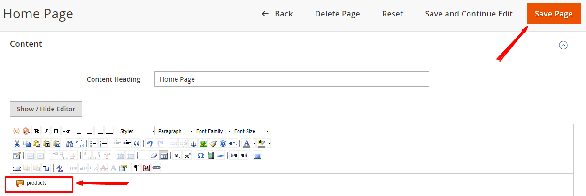Screen dimensions: 586x196
Task: Open the Styles dropdown
Action: point(137,131)
